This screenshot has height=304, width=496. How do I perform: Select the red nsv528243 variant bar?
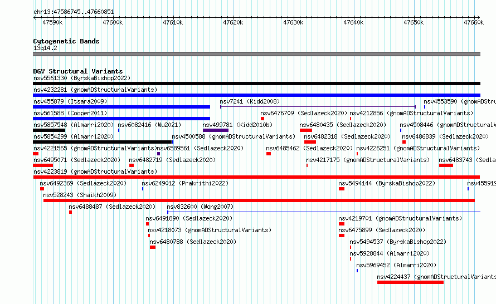259,200
